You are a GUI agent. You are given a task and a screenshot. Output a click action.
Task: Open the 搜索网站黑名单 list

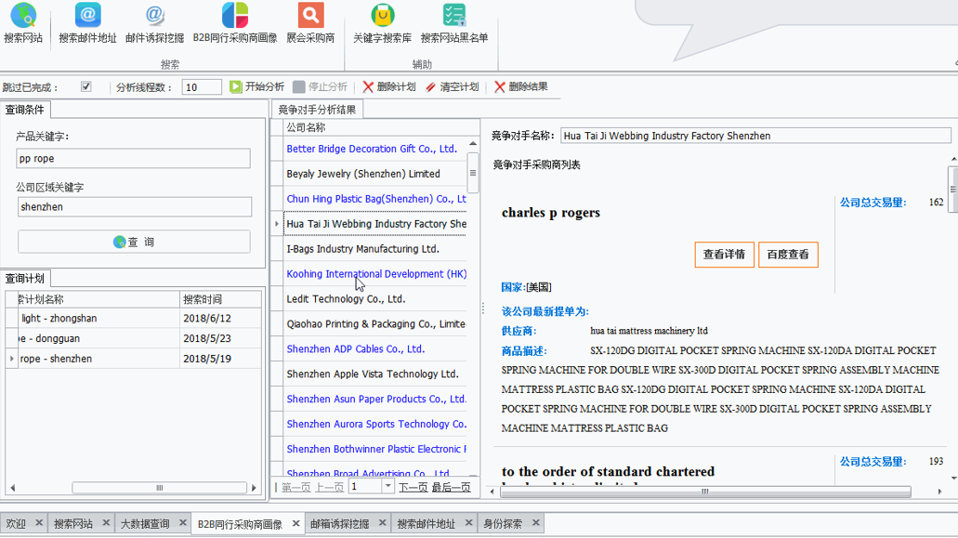(x=453, y=16)
